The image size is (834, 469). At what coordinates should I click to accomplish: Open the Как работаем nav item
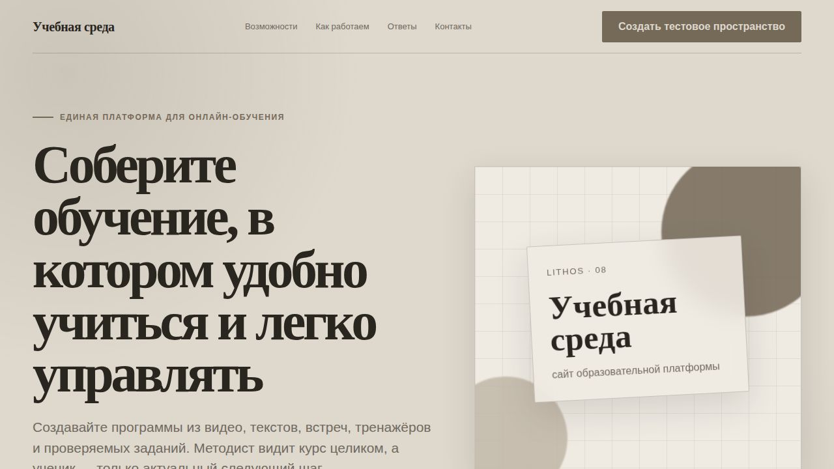tap(342, 27)
